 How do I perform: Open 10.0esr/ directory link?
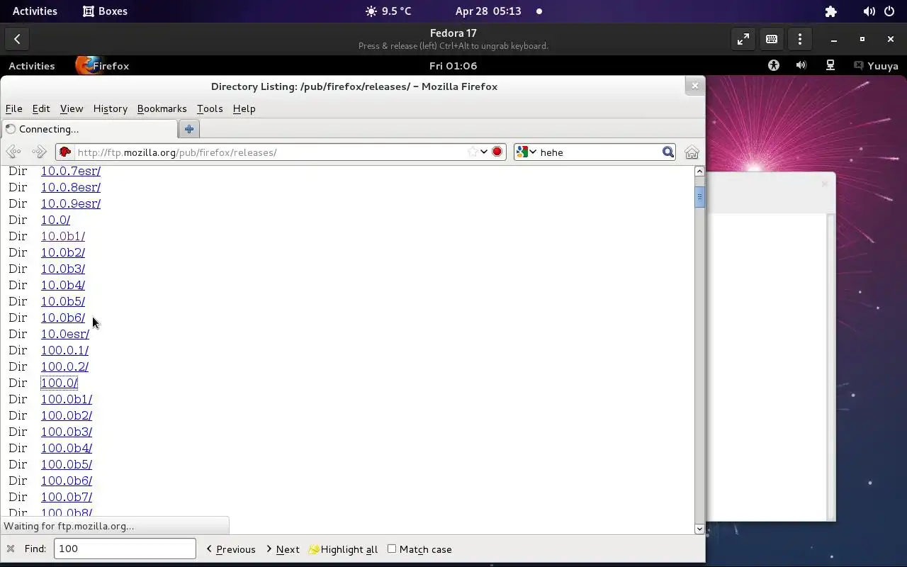click(64, 334)
